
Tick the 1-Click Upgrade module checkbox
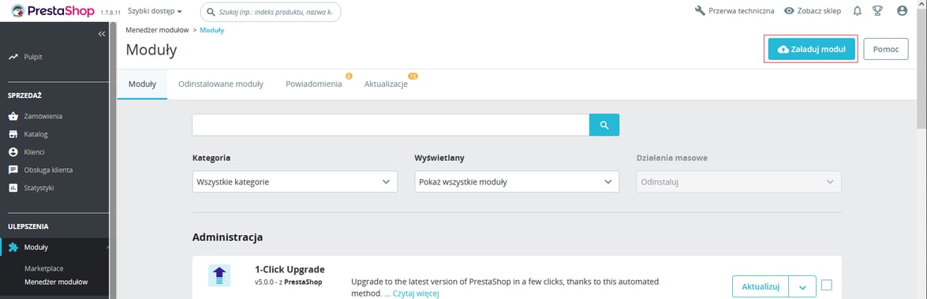tap(827, 286)
